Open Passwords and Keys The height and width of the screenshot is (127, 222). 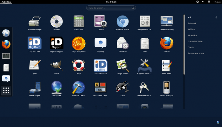click(145, 89)
